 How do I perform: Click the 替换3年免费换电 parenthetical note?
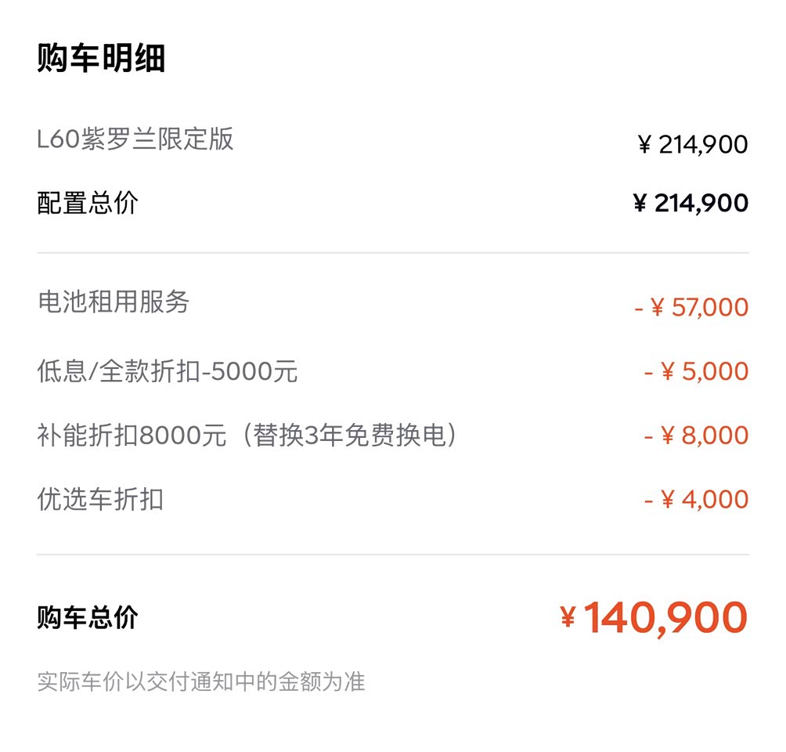(348, 435)
